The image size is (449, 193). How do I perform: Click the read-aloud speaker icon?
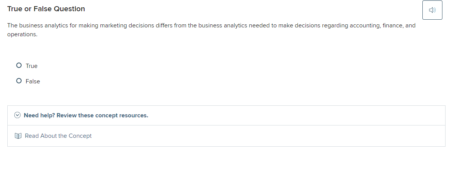pos(432,10)
